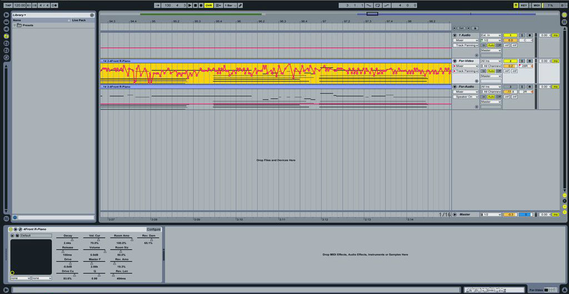This screenshot has height=294, width=569.
Task: Open For-Audio Mixer device chooser
Action: [x=466, y=92]
